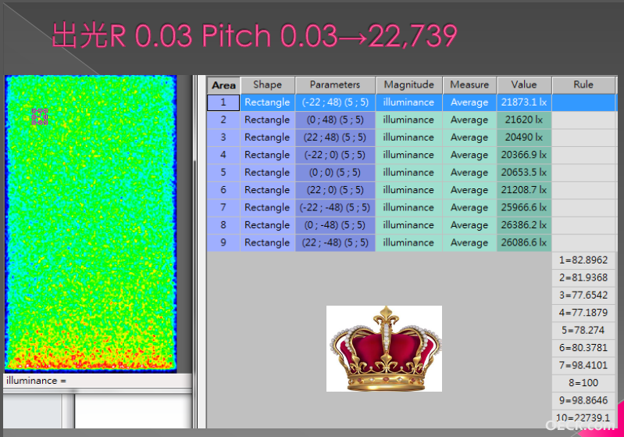
Task: Click rule result 5=78.274
Action: click(583, 330)
